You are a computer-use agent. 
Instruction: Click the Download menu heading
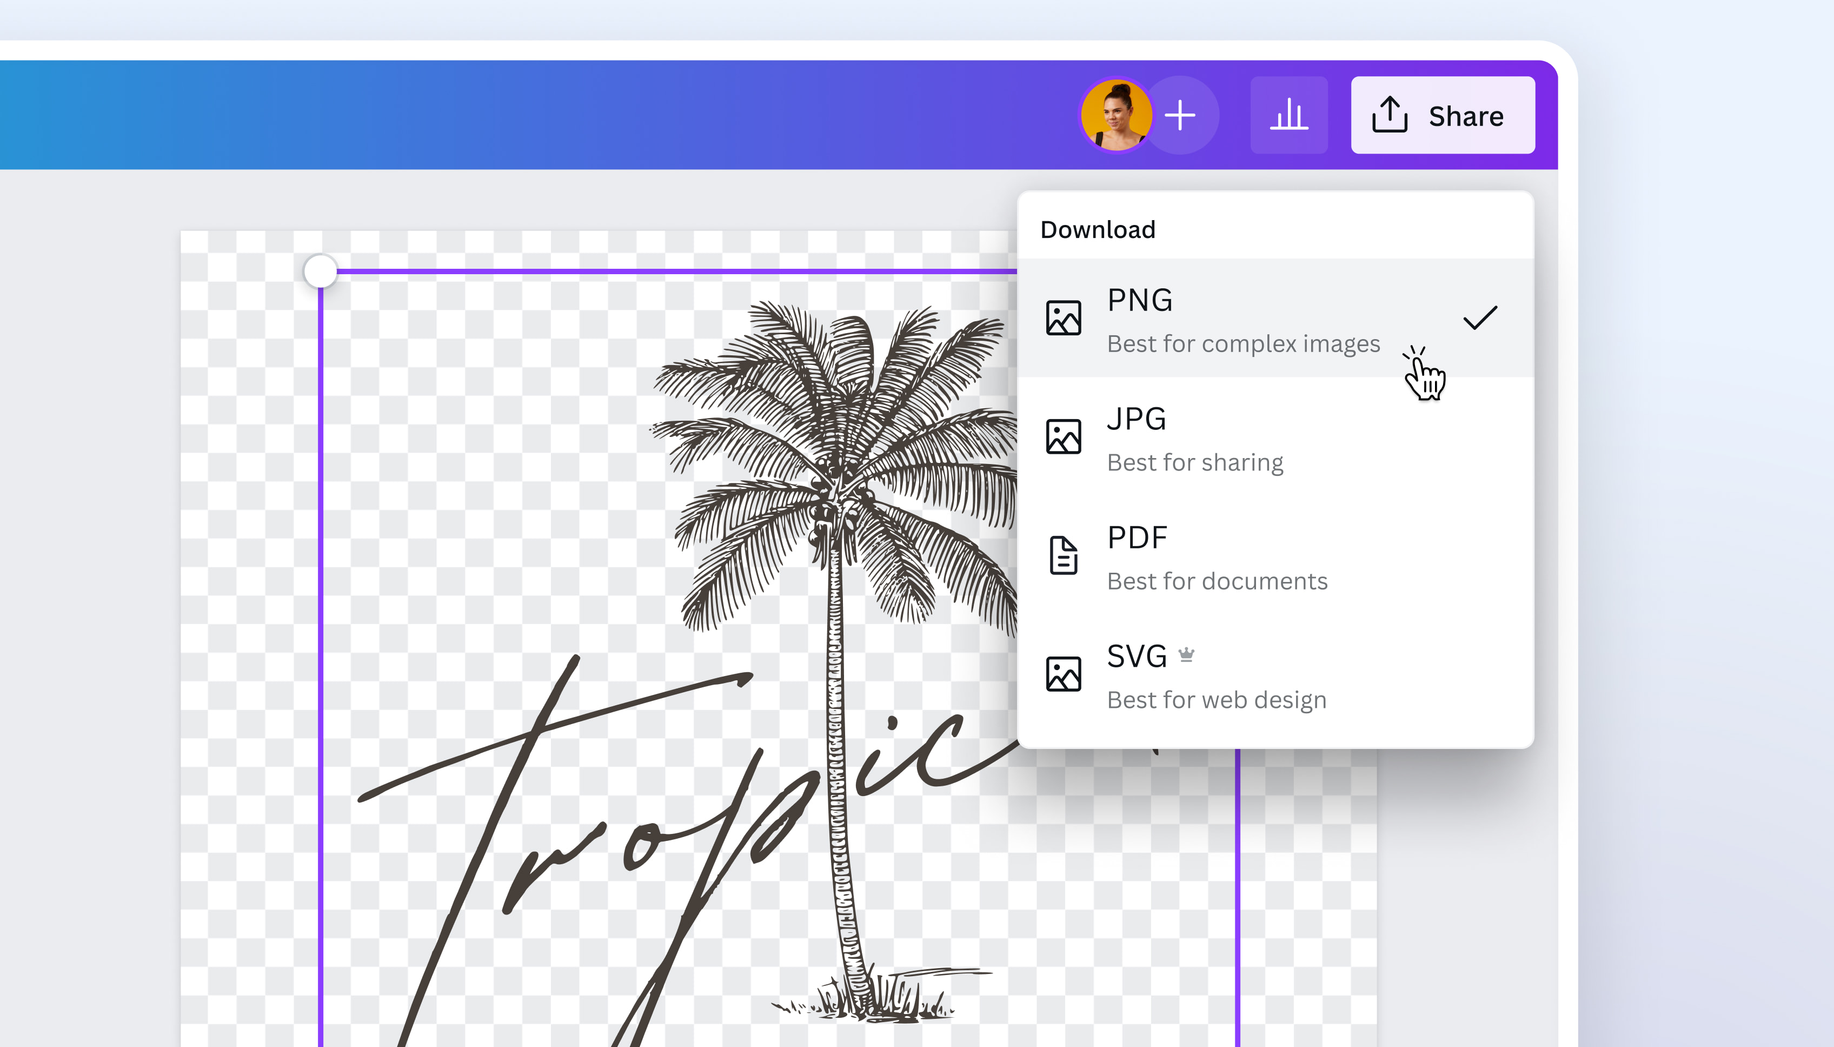coord(1098,229)
